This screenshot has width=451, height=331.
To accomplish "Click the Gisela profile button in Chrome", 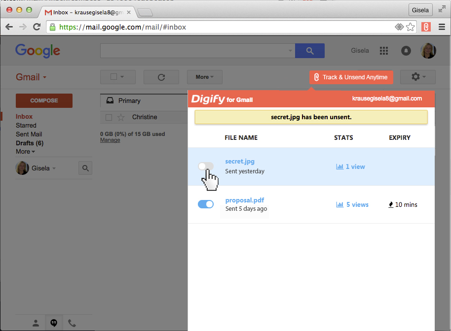I will point(420,10).
